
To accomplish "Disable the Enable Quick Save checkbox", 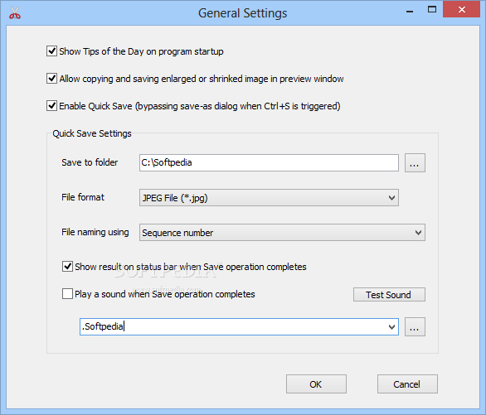I will (x=51, y=106).
